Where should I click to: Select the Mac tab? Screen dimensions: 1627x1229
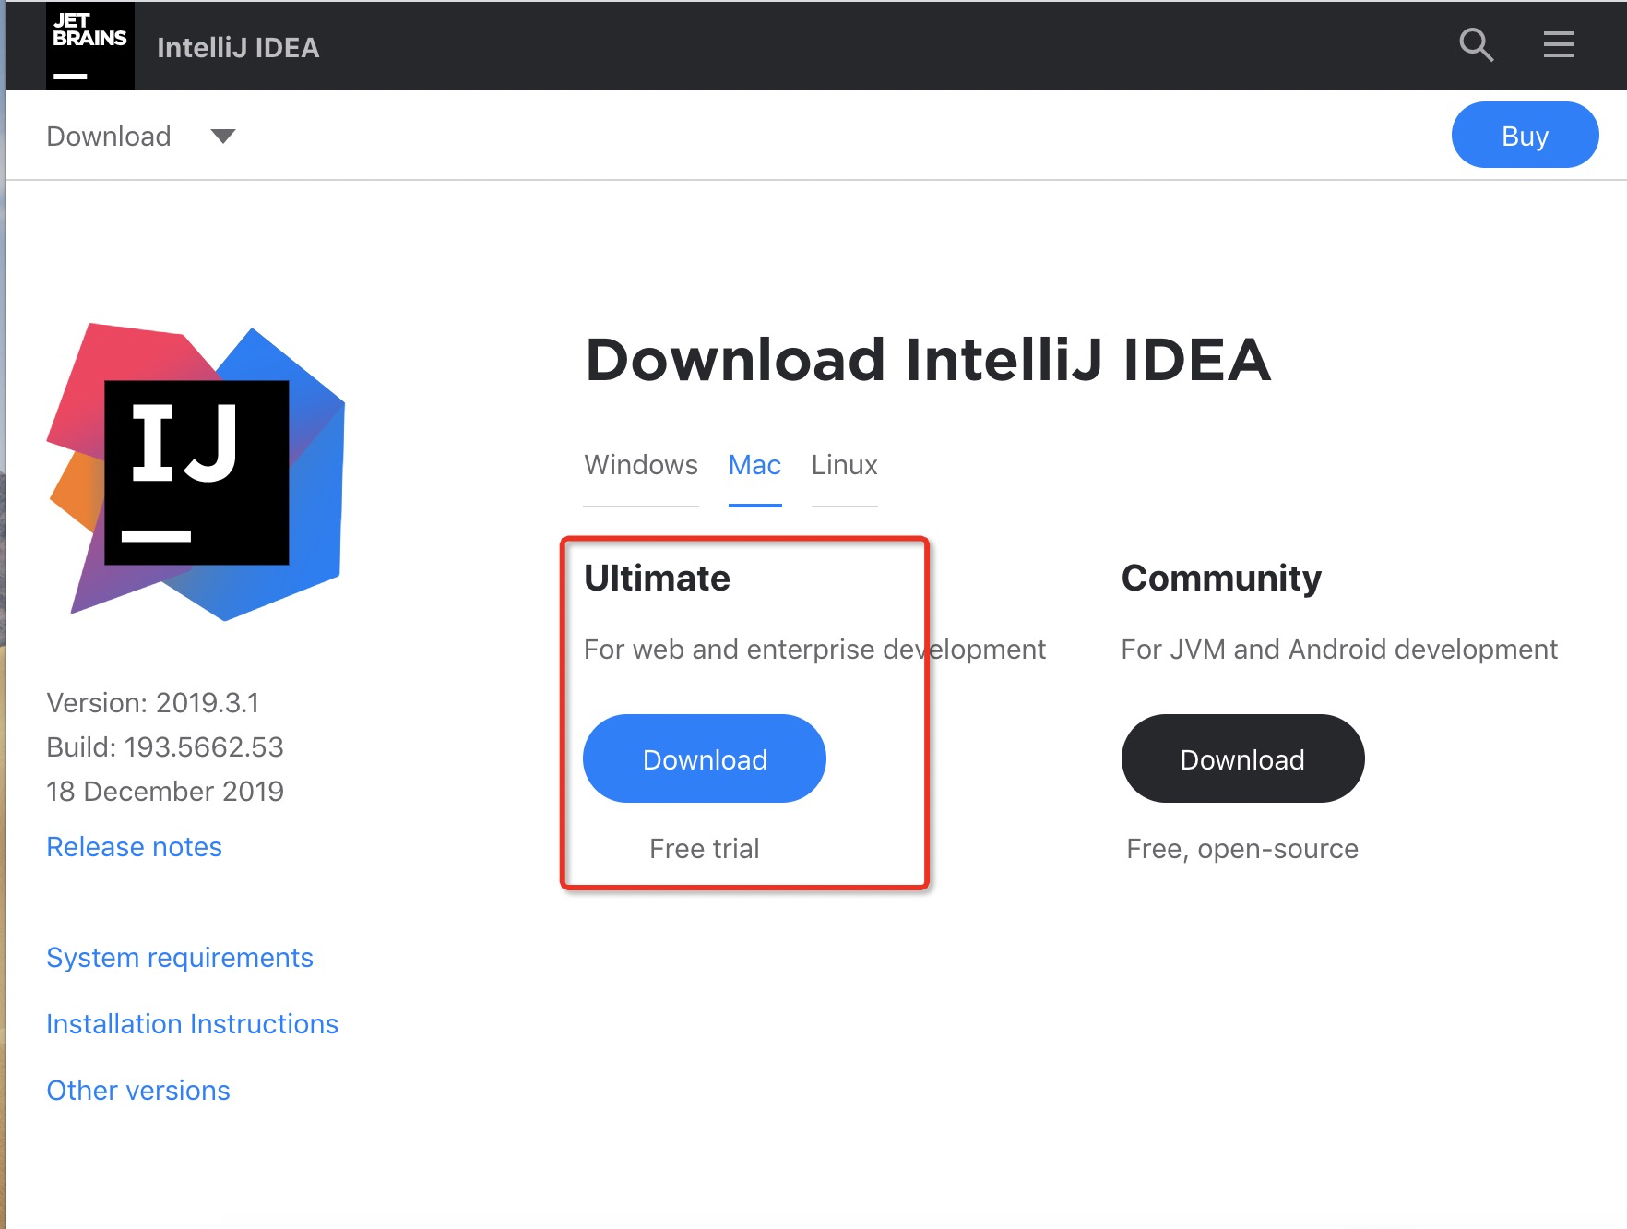[754, 465]
